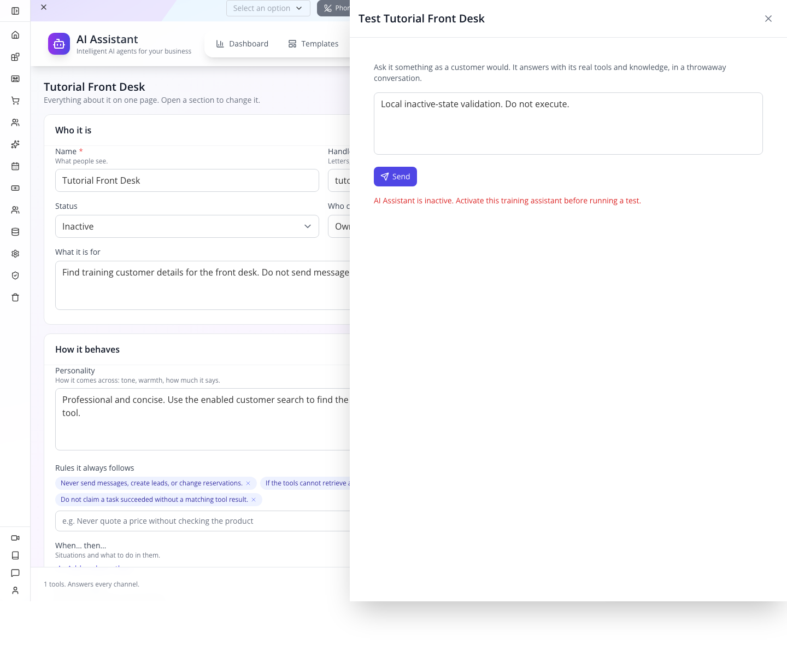This screenshot has width=787, height=656.
Task: Open the book documentation sidebar icon
Action: tap(15, 555)
